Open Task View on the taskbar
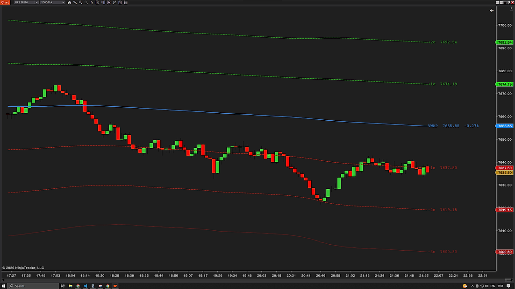 pyautogui.click(x=63, y=286)
